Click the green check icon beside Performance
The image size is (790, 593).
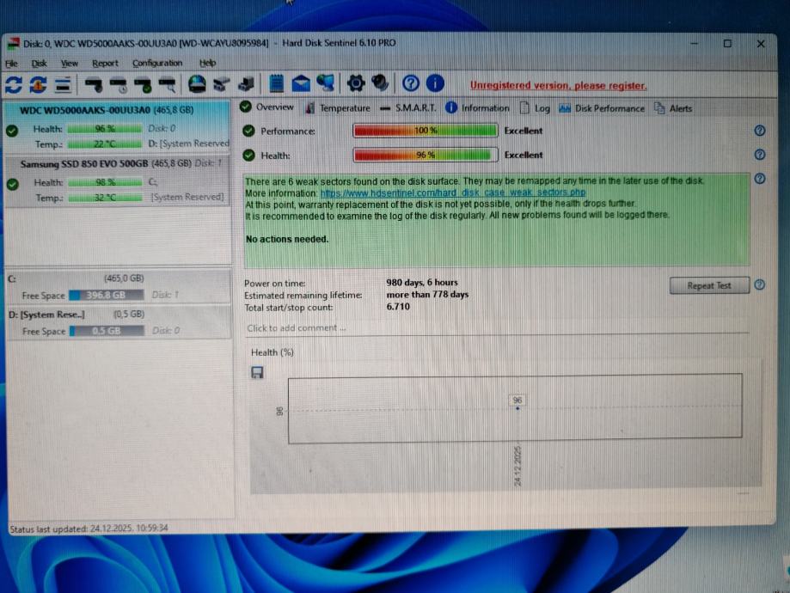(x=249, y=131)
